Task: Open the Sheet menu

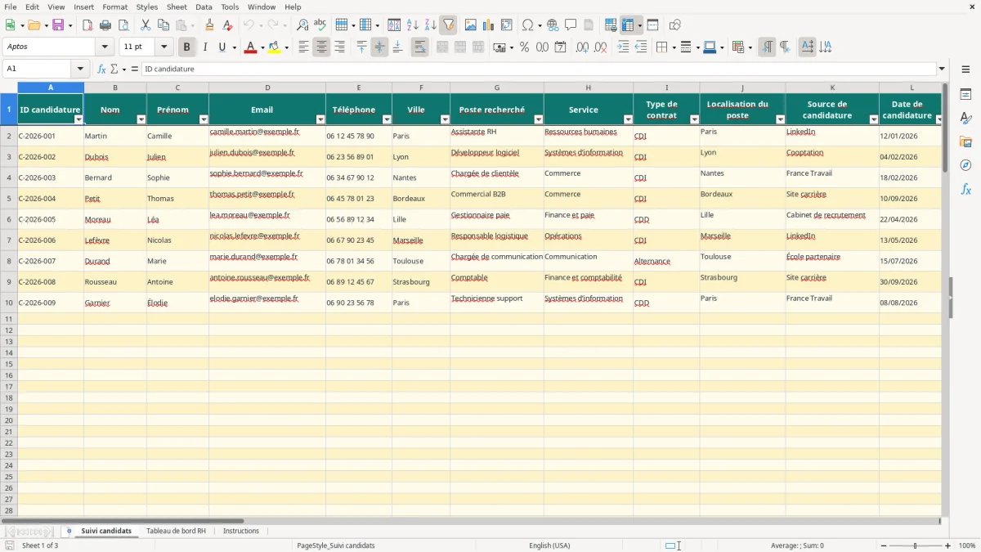Action: (177, 7)
